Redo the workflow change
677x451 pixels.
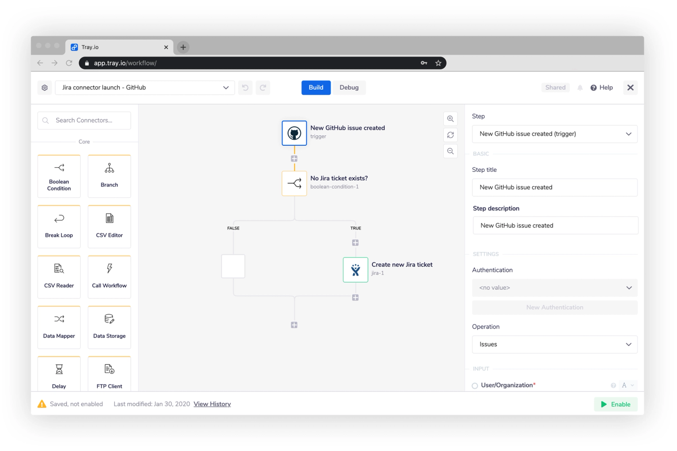click(x=263, y=88)
